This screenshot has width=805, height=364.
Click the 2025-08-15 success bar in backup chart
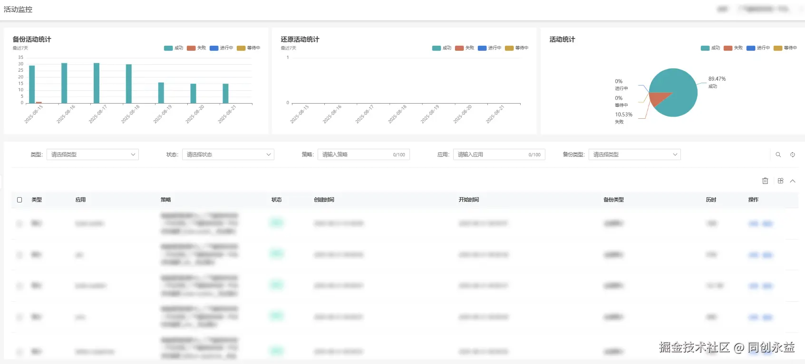(x=32, y=84)
